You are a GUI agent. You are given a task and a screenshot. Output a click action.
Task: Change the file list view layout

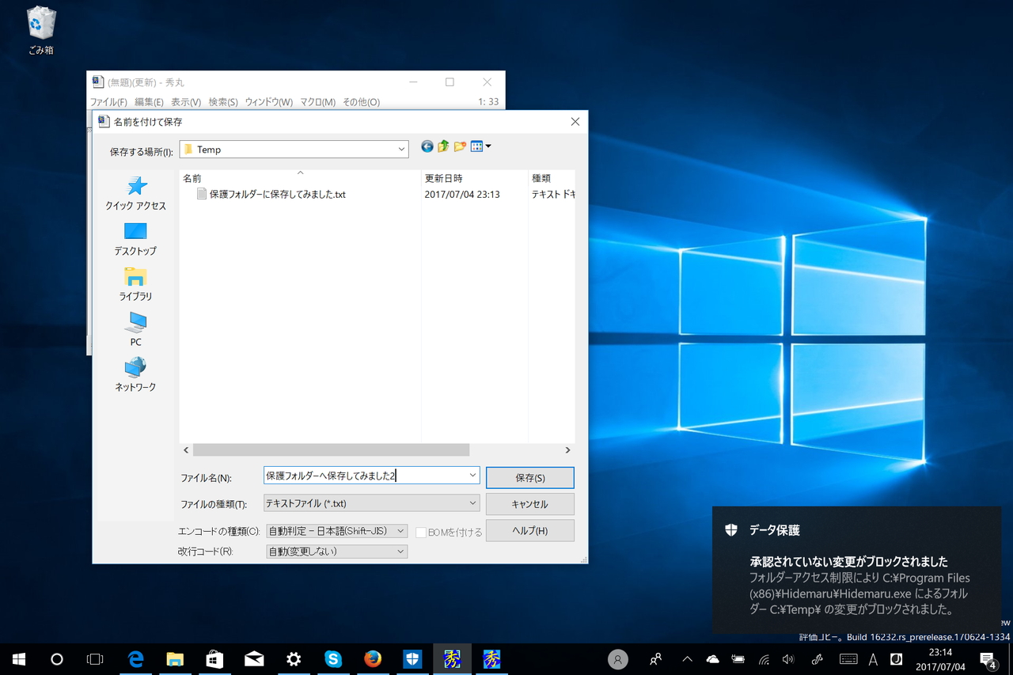tap(476, 146)
